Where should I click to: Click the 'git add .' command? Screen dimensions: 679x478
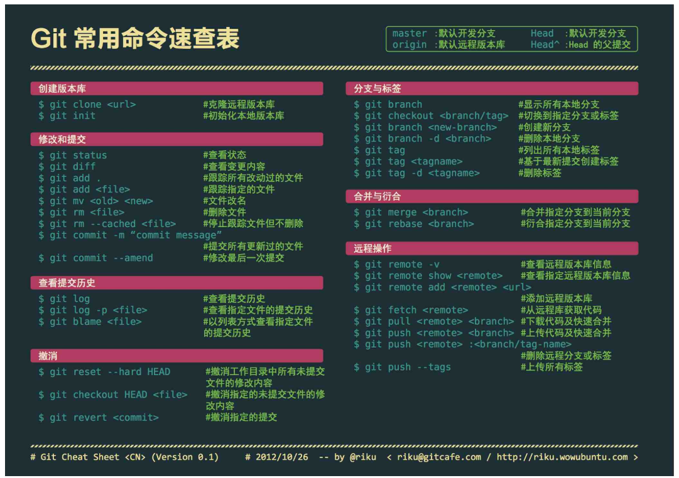click(70, 178)
